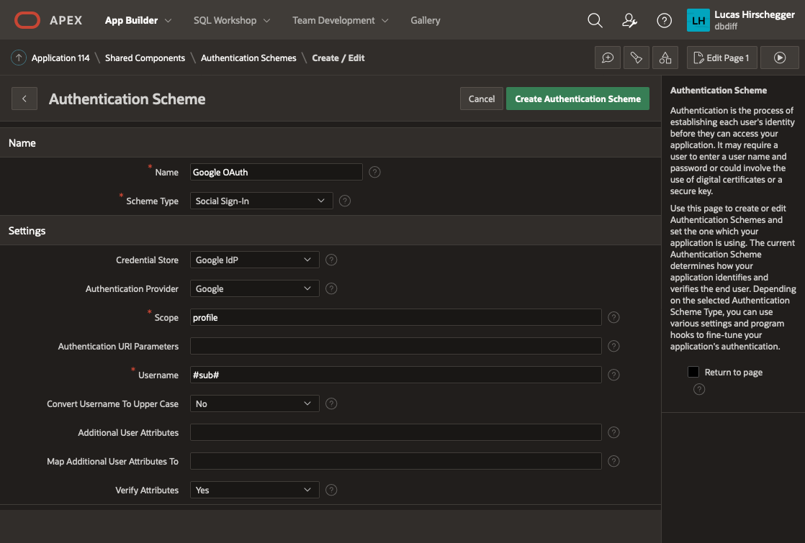The width and height of the screenshot is (805, 543).
Task: Change the Credential Store selection
Action: coord(253,260)
